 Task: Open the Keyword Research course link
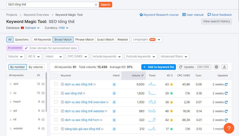[159, 15]
